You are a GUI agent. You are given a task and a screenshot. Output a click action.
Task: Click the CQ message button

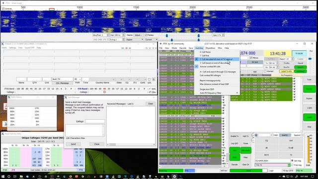point(266,141)
